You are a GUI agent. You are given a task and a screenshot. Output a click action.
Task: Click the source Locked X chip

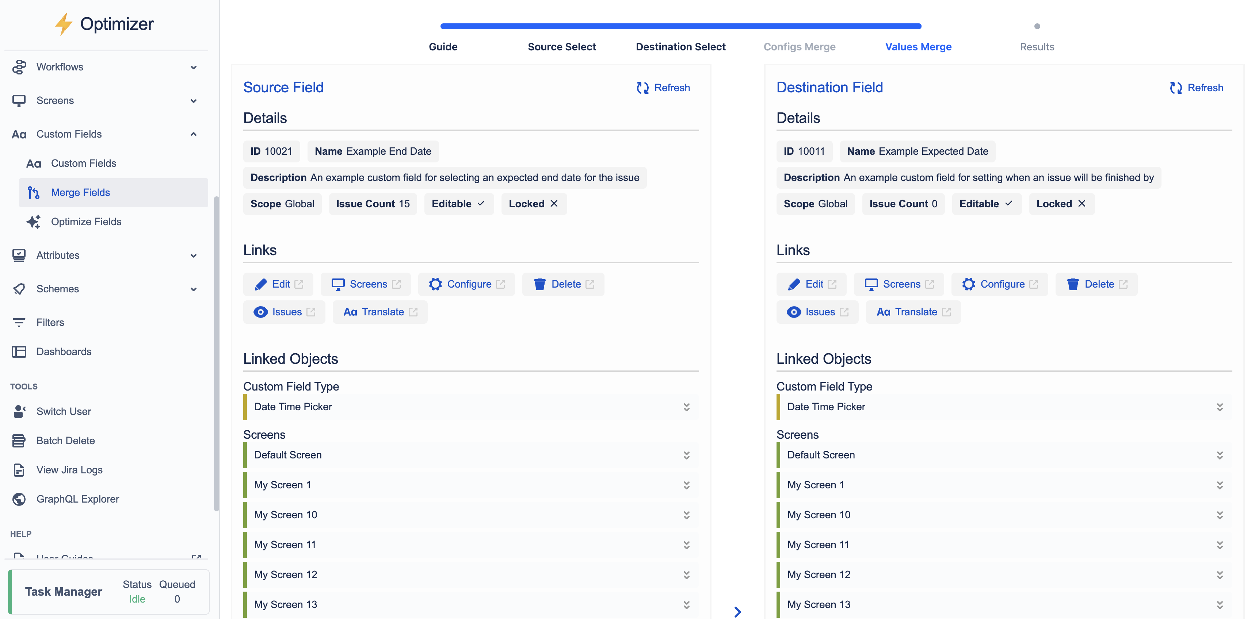tap(534, 204)
